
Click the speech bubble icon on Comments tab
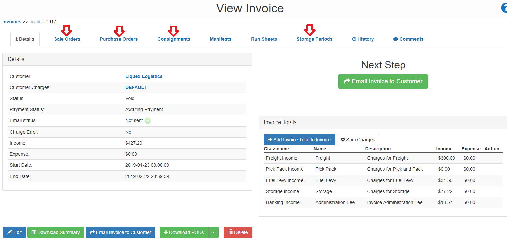(x=395, y=39)
